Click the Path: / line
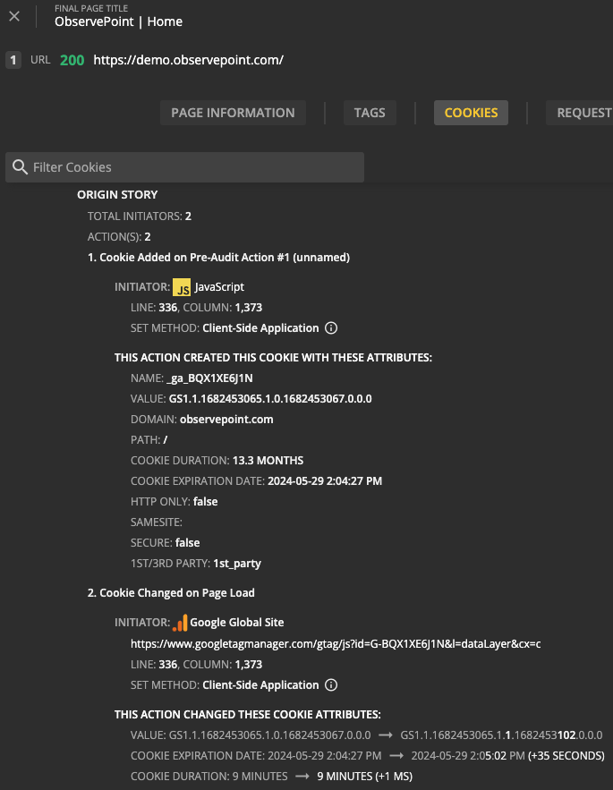 (x=149, y=440)
